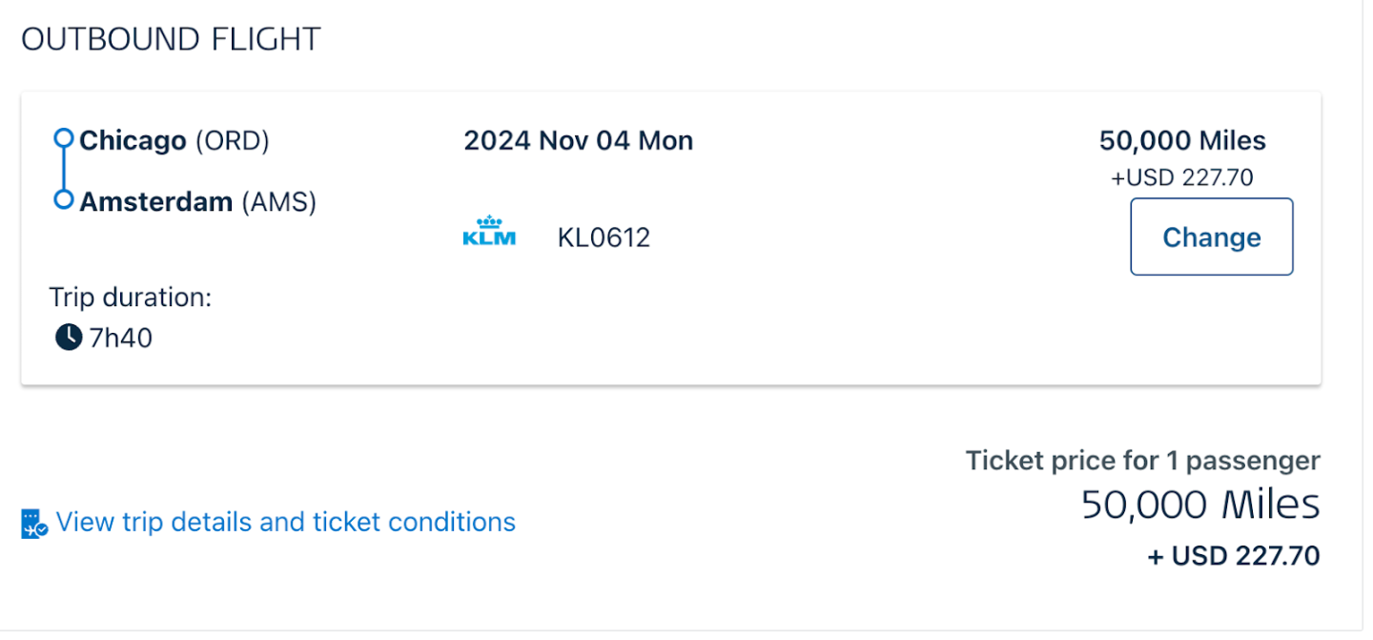This screenshot has width=1373, height=640.
Task: Open View trip details and ticket conditions
Action: [285, 523]
